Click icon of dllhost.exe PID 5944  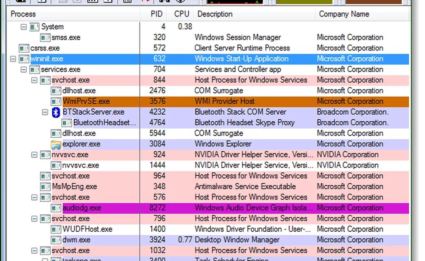[56, 134]
